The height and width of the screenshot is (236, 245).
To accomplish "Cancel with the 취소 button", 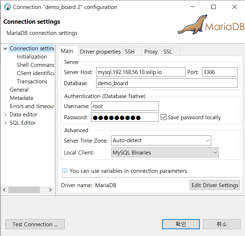I will point(222,224).
